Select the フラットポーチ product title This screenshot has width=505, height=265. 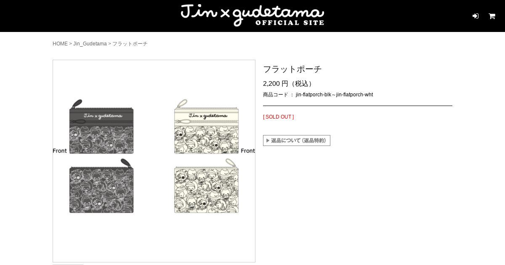pos(292,69)
